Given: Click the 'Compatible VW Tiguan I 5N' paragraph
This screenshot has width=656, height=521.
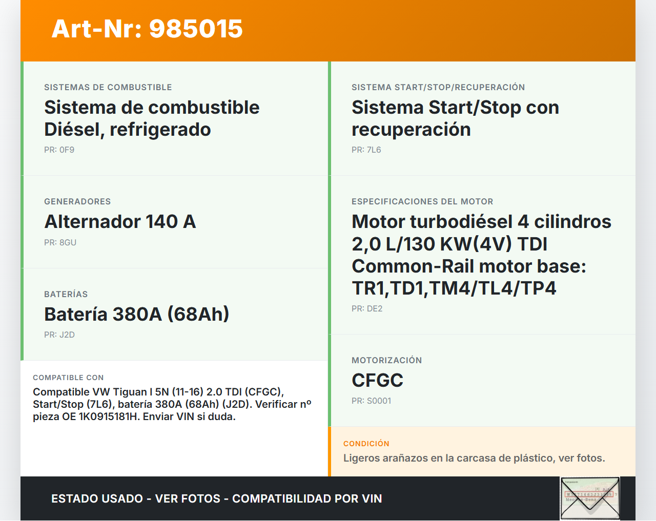Looking at the screenshot, I should click(x=172, y=404).
